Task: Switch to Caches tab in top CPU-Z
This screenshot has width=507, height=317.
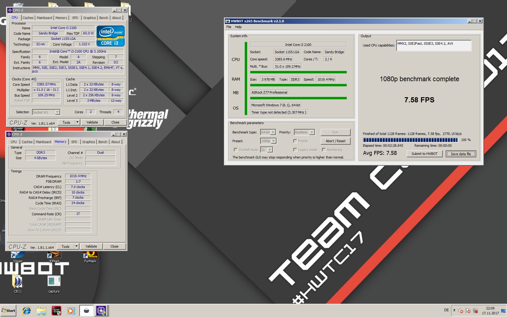Action: tap(28, 18)
